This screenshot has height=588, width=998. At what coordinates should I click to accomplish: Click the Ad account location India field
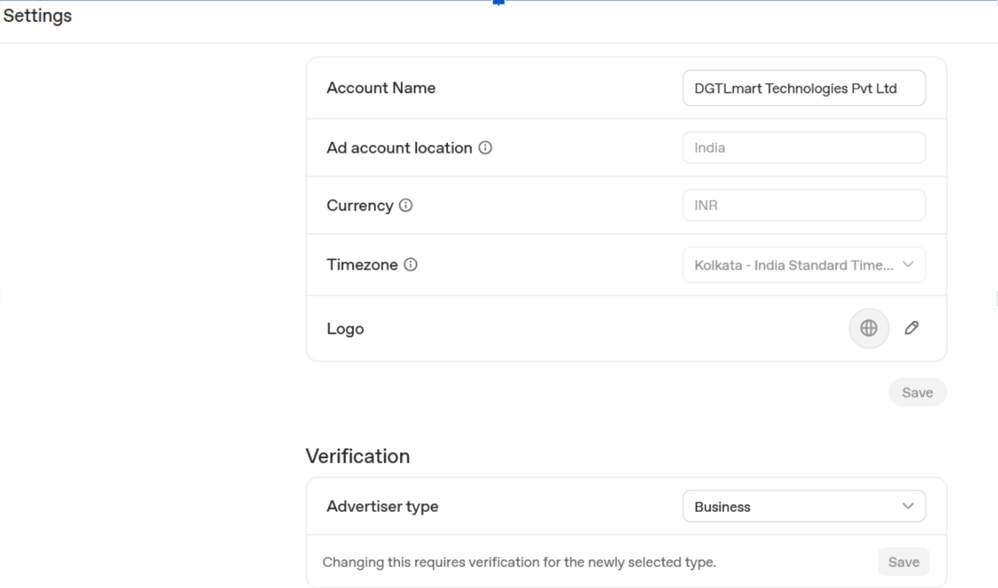tap(804, 148)
